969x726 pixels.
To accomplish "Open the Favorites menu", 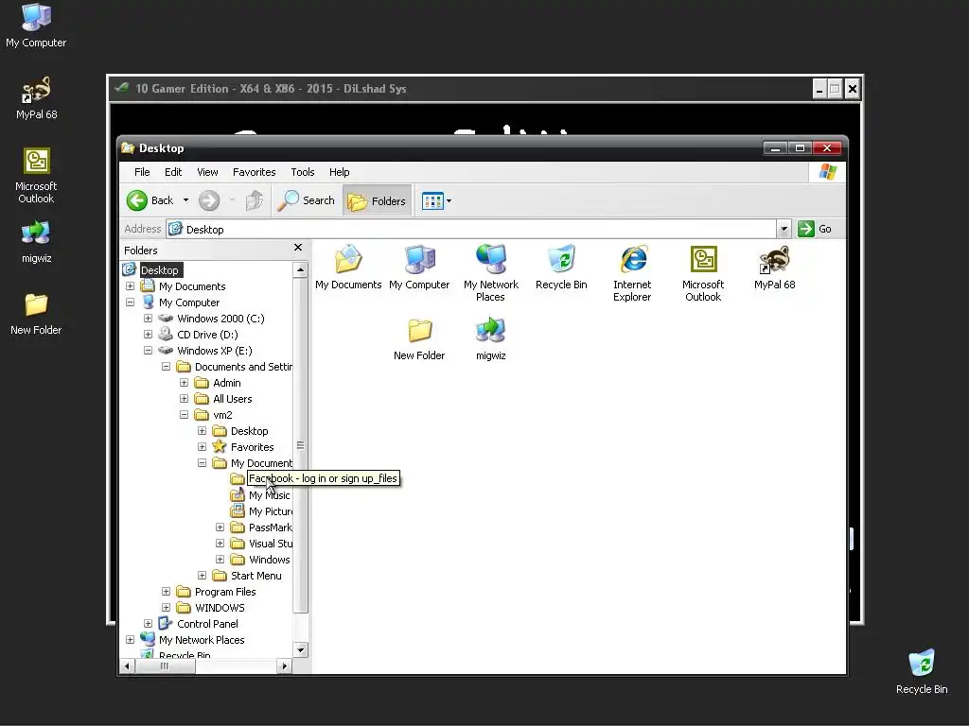I will pos(254,172).
